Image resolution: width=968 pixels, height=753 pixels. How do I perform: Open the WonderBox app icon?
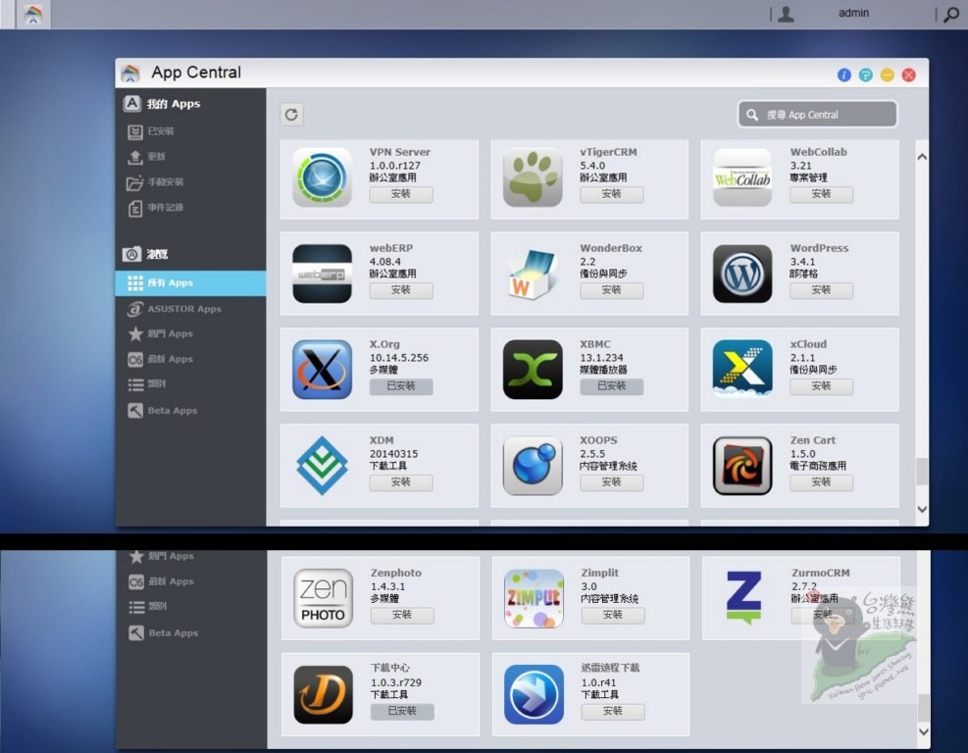(533, 275)
